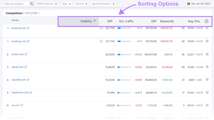Open kayak.com external link icon
The width and height of the screenshot is (214, 120).
click(x=26, y=67)
